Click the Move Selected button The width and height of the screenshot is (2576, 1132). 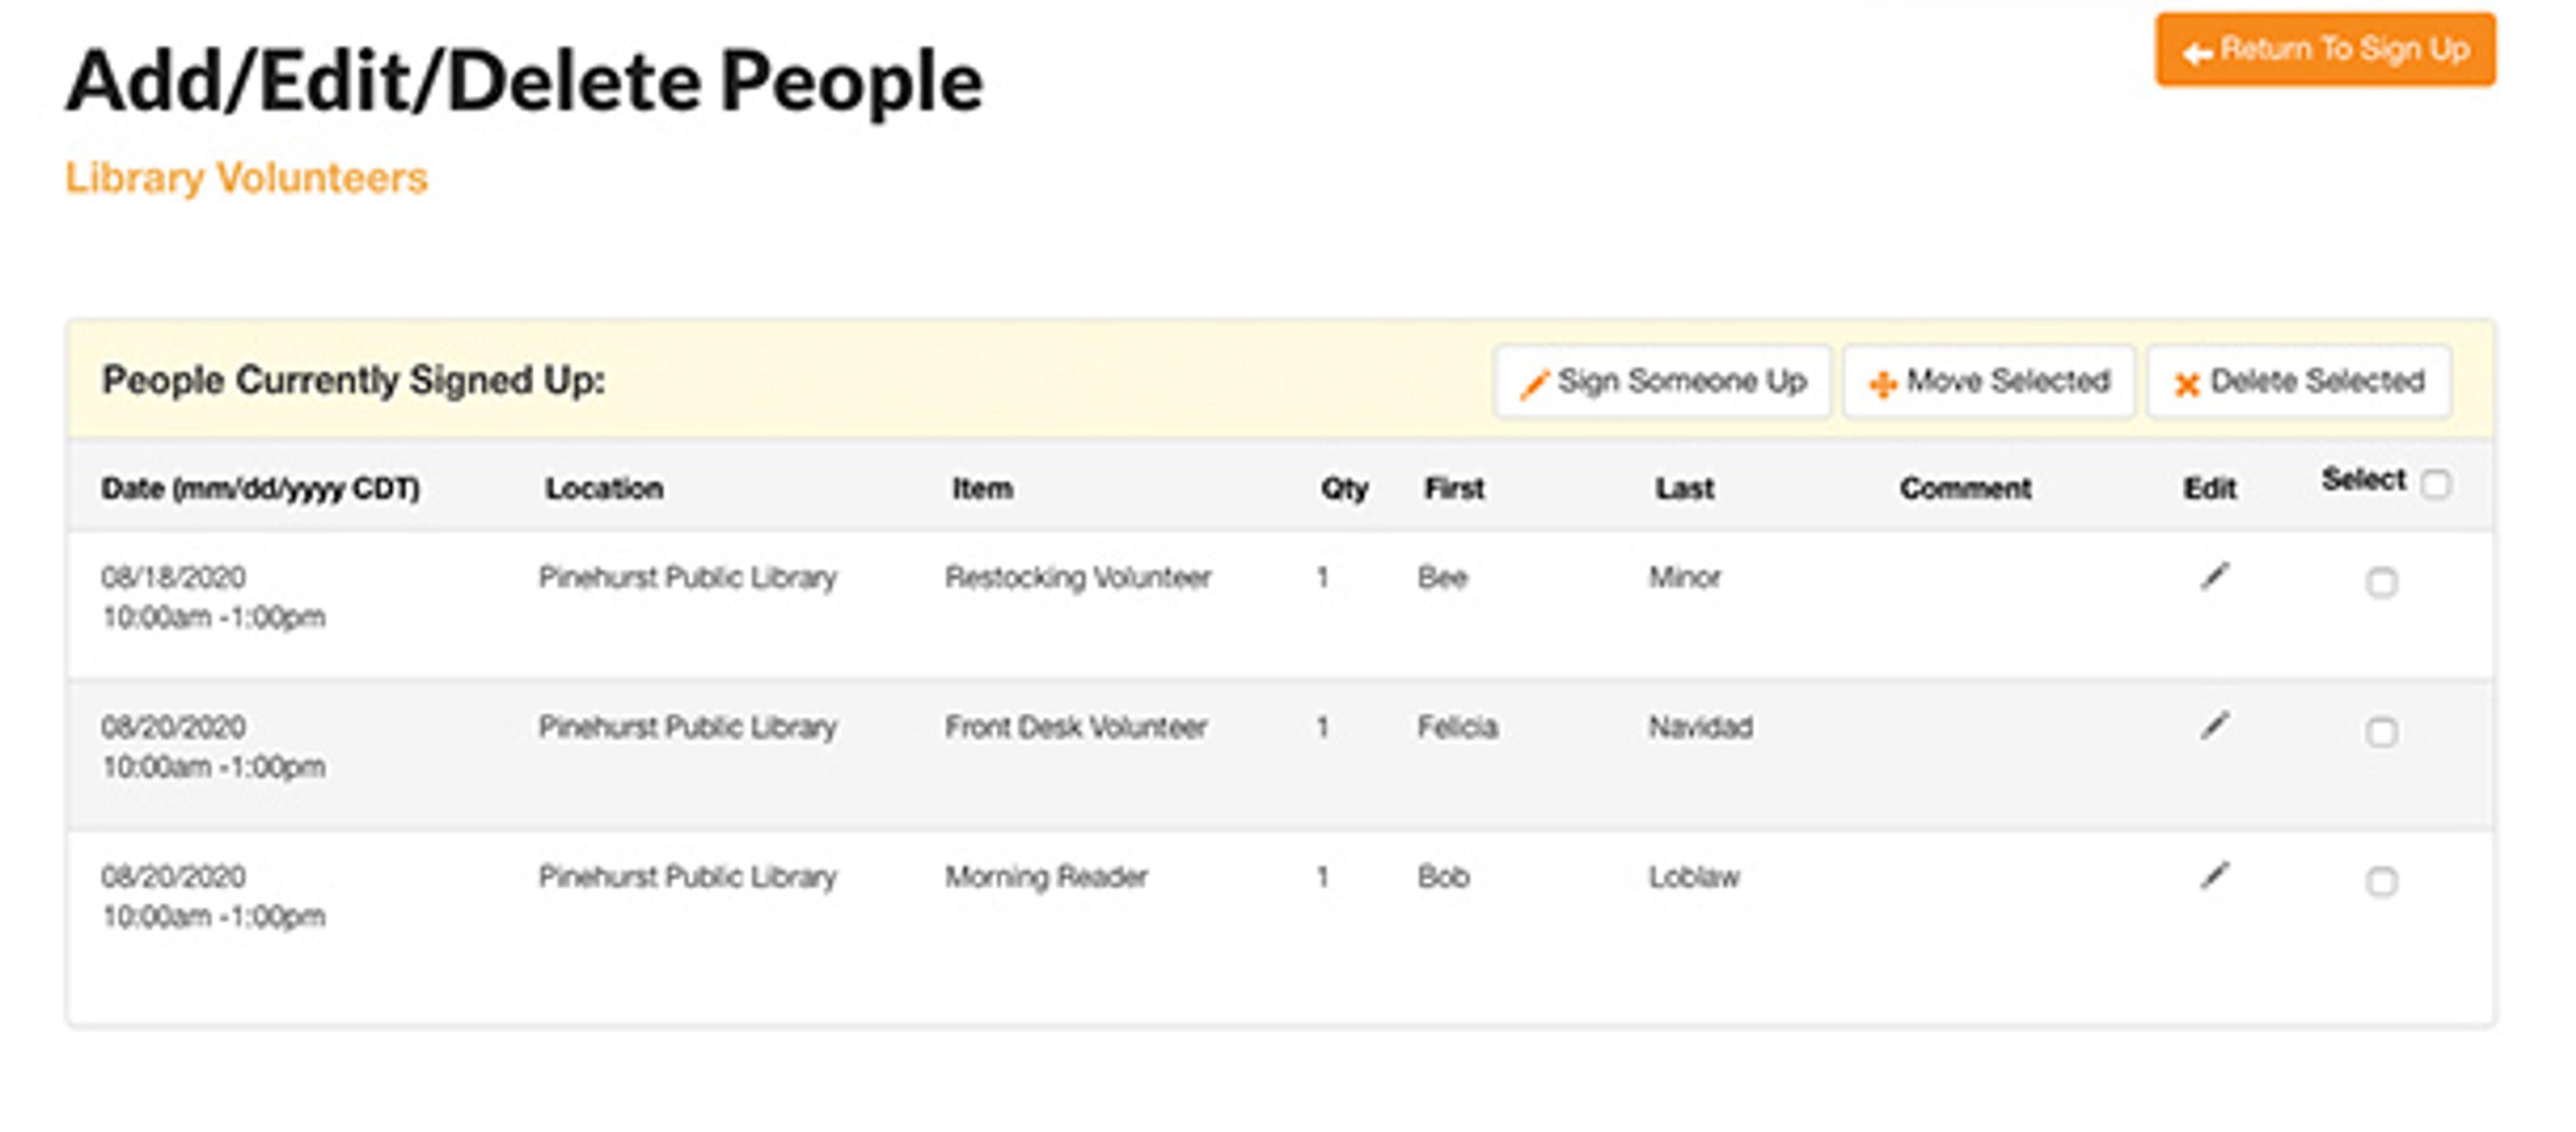1988,381
